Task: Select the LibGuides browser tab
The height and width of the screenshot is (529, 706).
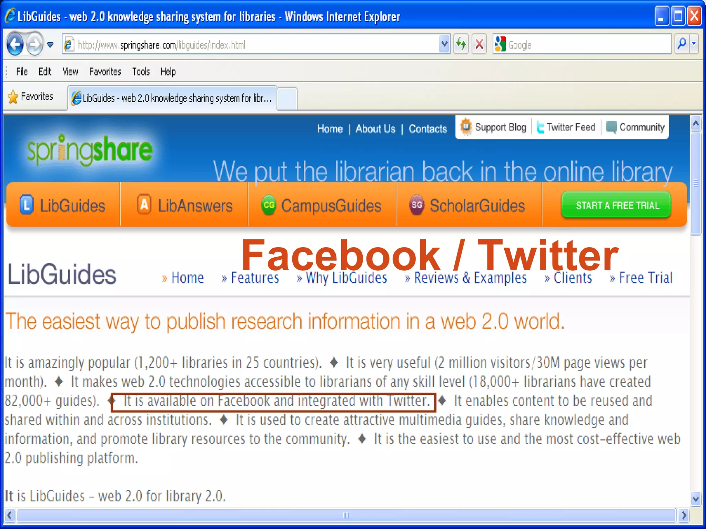Action: tap(172, 98)
